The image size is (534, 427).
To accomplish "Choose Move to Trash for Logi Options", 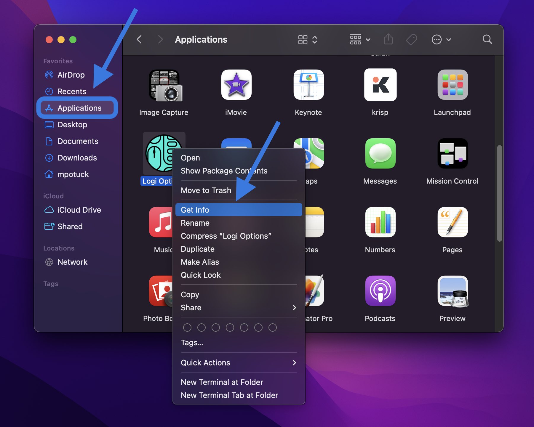I will pos(206,190).
